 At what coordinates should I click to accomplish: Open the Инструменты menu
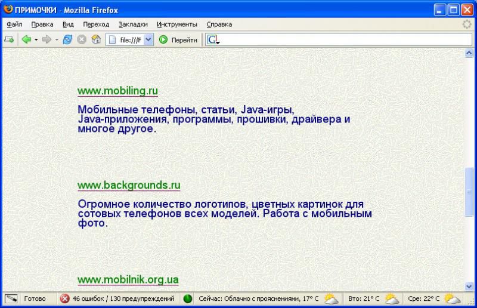[x=177, y=24]
